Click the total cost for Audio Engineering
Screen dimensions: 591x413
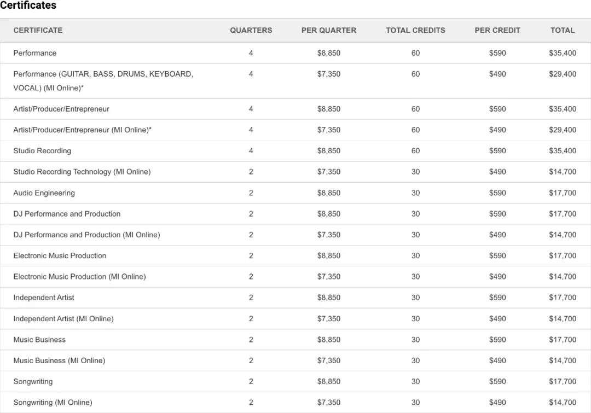pyautogui.click(x=562, y=193)
